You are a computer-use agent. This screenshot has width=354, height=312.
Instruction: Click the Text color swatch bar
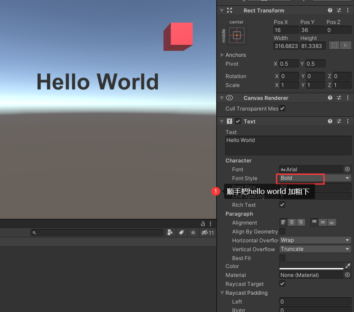[311, 266]
